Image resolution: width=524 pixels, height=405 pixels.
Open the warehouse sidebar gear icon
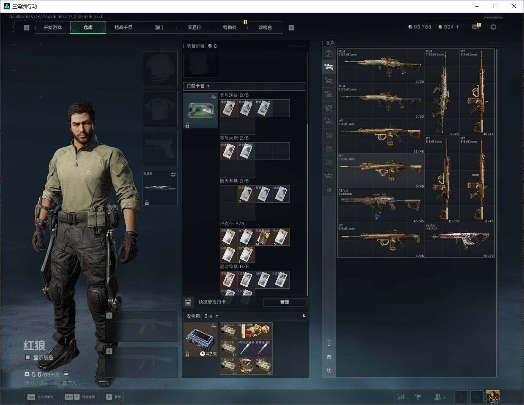(x=329, y=190)
